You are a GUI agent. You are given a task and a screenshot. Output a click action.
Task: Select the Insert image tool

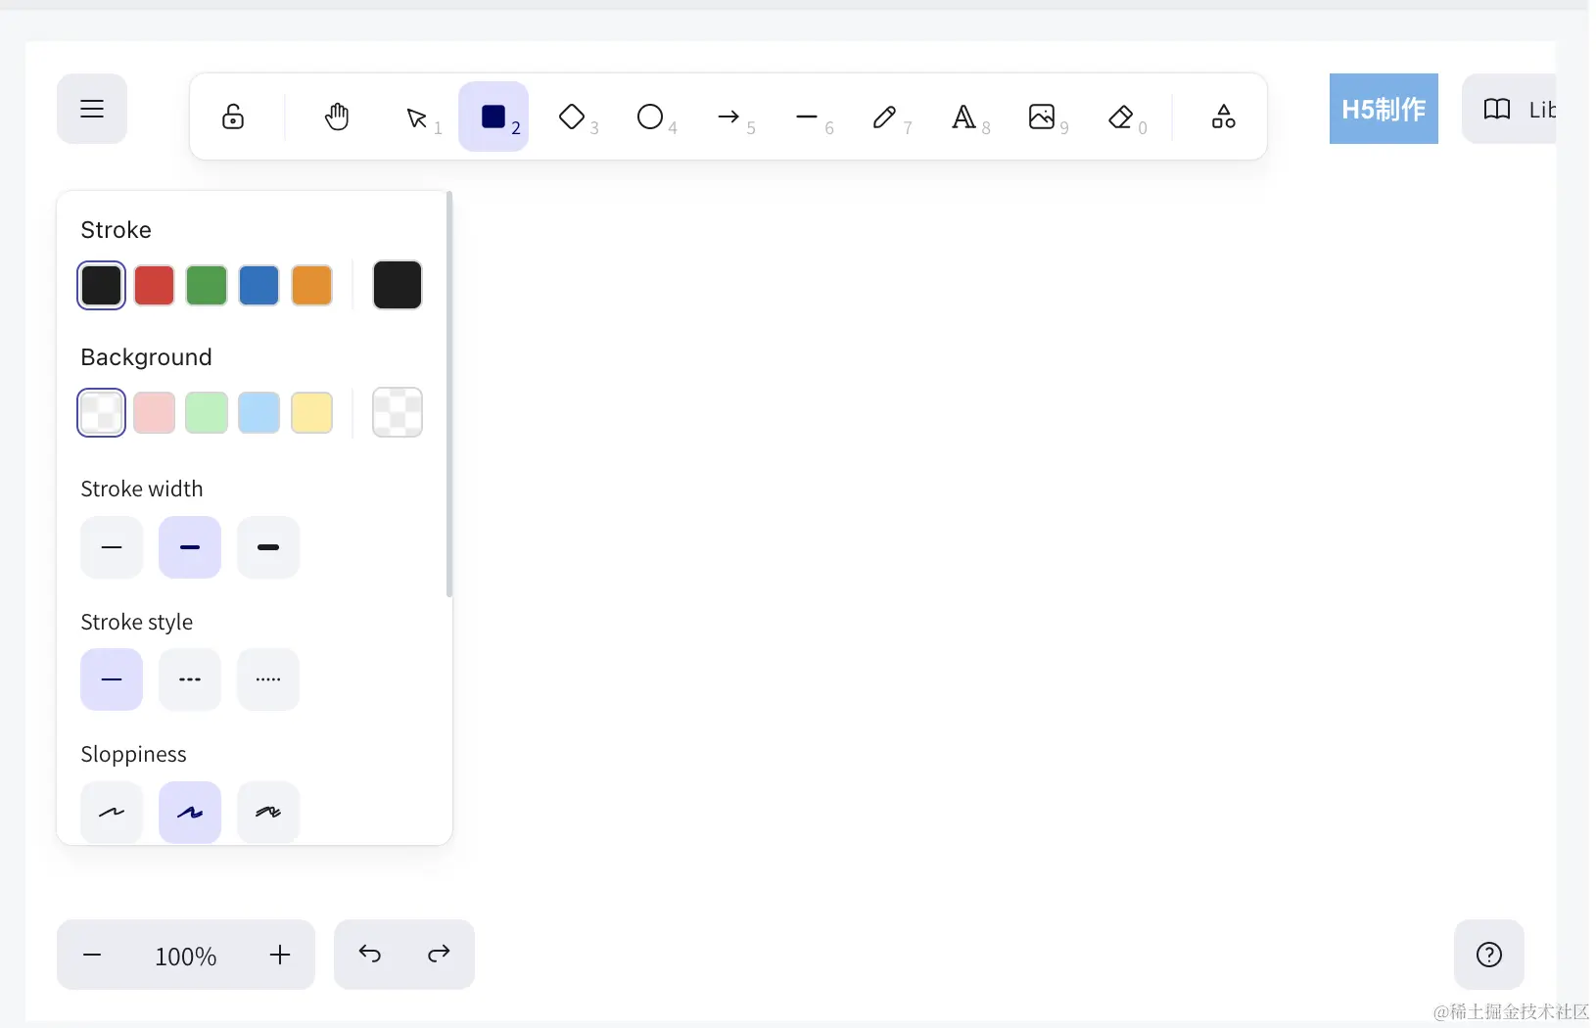click(1042, 117)
